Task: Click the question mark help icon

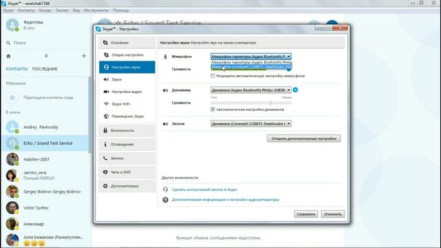Action: click(x=165, y=200)
